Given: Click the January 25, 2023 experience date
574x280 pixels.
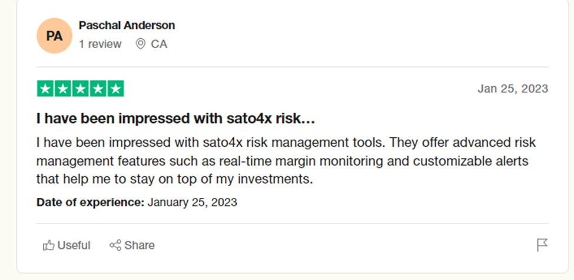Looking at the screenshot, I should [192, 203].
